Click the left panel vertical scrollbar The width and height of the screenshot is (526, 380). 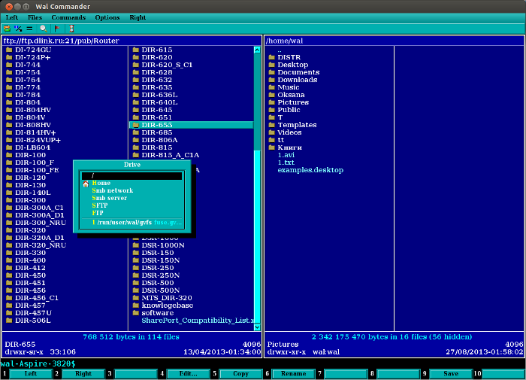[x=257, y=226]
